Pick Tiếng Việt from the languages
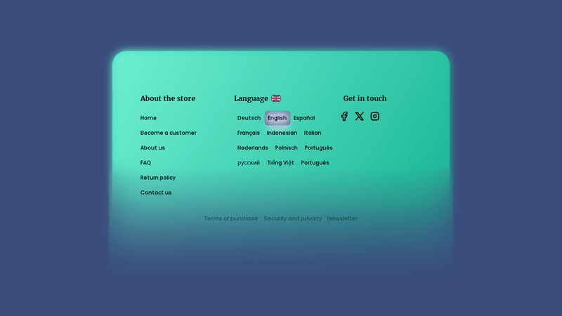 280,163
